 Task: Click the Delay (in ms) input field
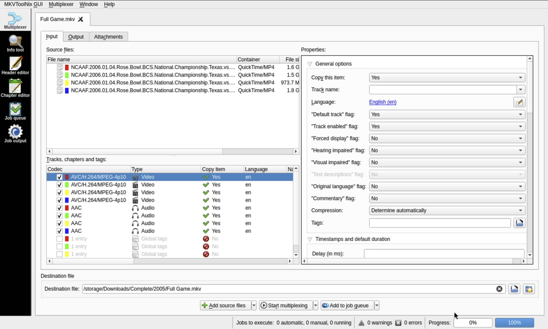point(444,254)
